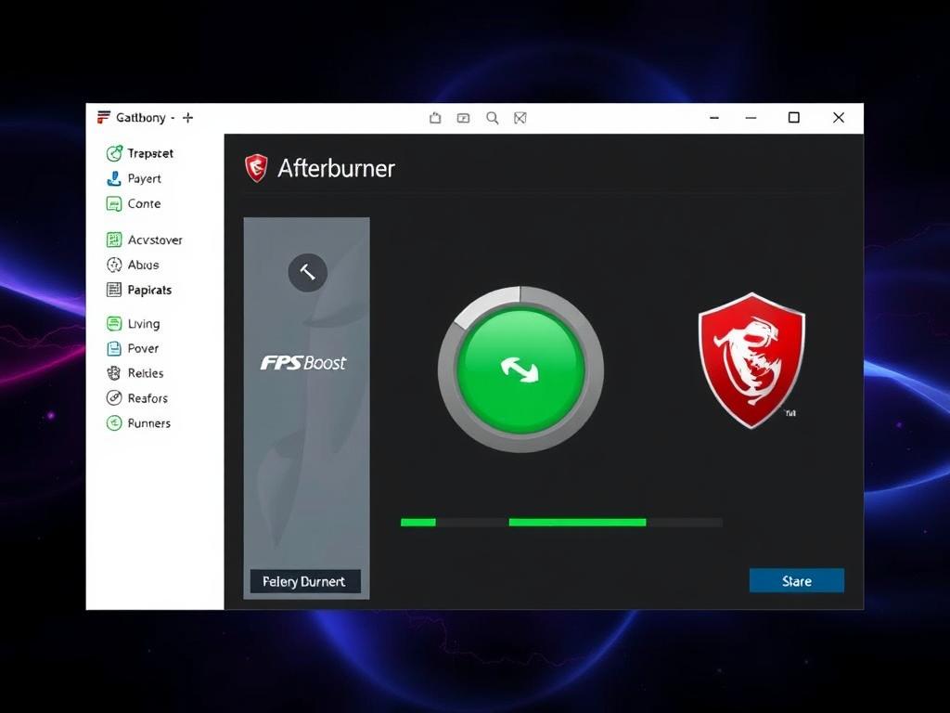Click the title bar icon left of search
Viewport: 950px width, 713px height.
pyautogui.click(x=464, y=118)
